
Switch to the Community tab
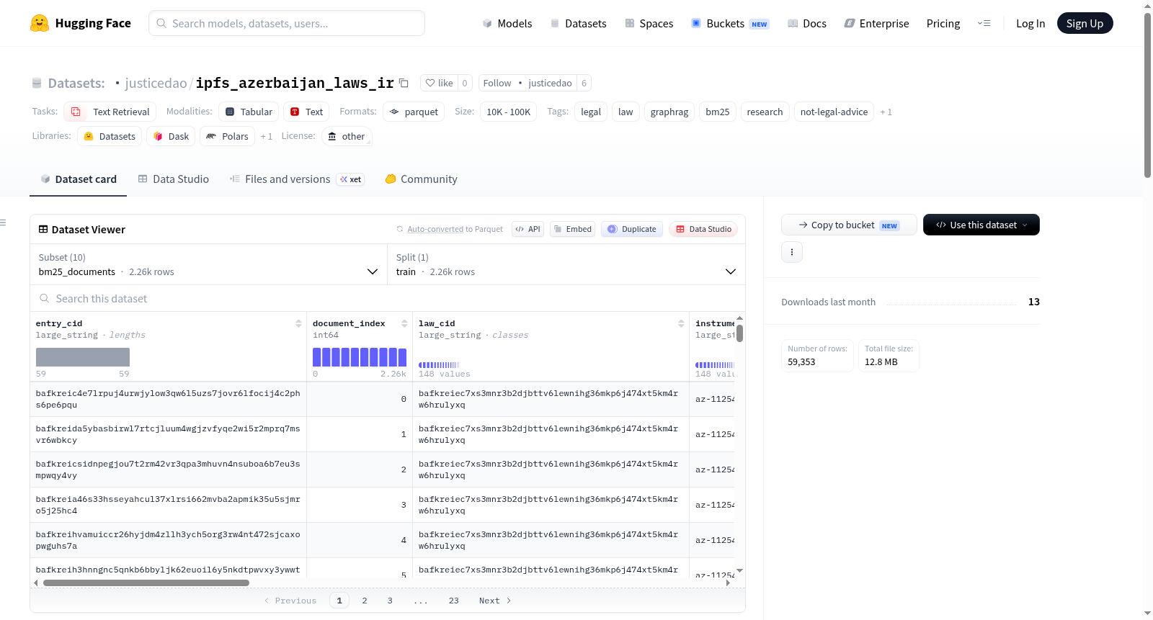[421, 179]
